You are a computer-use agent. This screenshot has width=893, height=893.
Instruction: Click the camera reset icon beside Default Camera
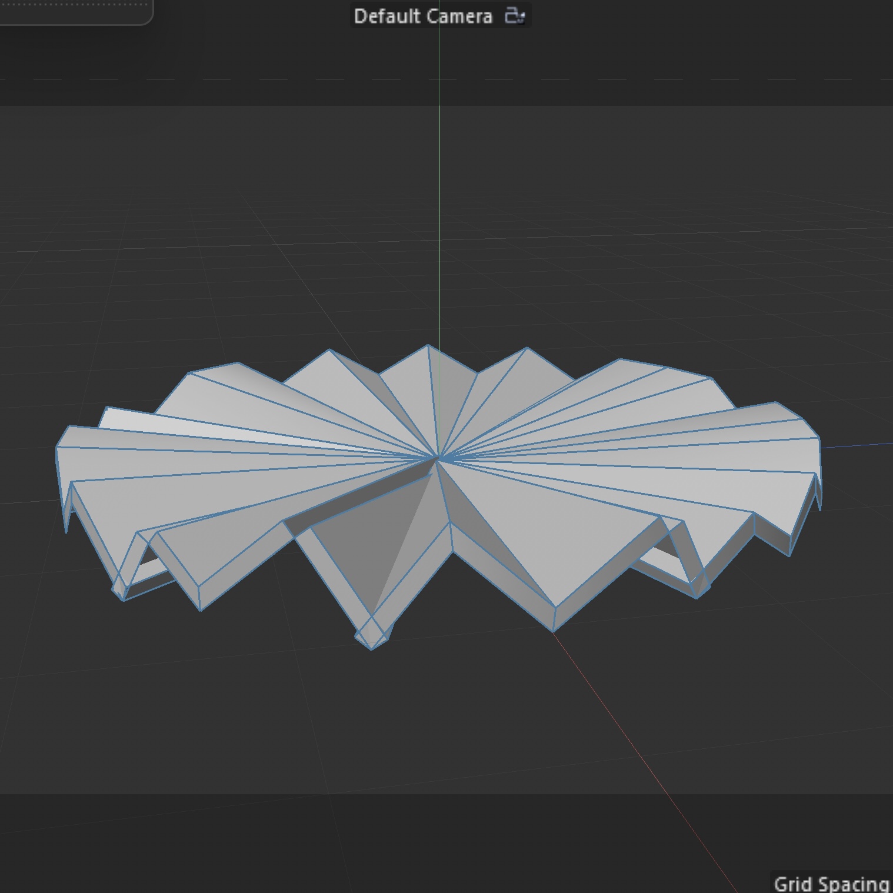[515, 16]
